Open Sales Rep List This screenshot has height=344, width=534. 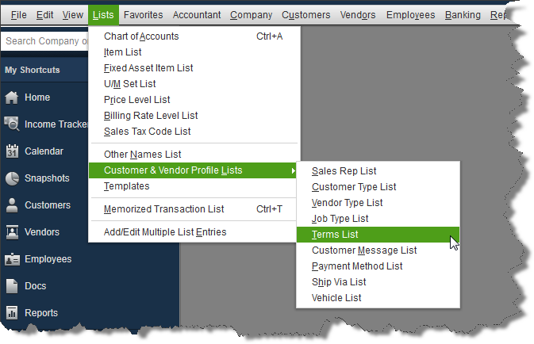tap(378, 170)
